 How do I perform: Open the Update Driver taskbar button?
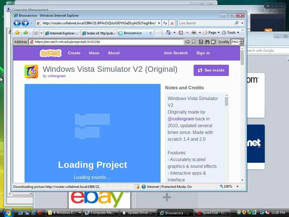coord(138,213)
